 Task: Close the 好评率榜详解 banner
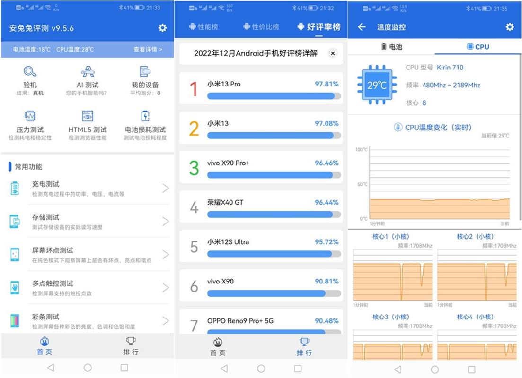(x=333, y=53)
